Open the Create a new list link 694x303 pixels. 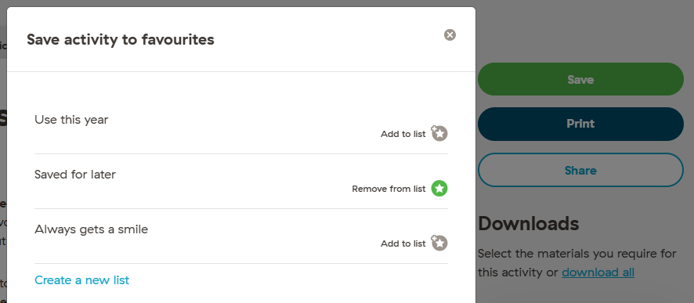coord(82,280)
